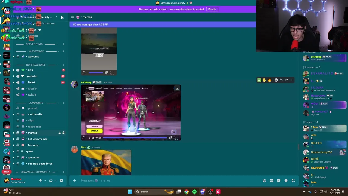Collapse the SERVER STATS category
348x196 pixels.
(x=37, y=44)
